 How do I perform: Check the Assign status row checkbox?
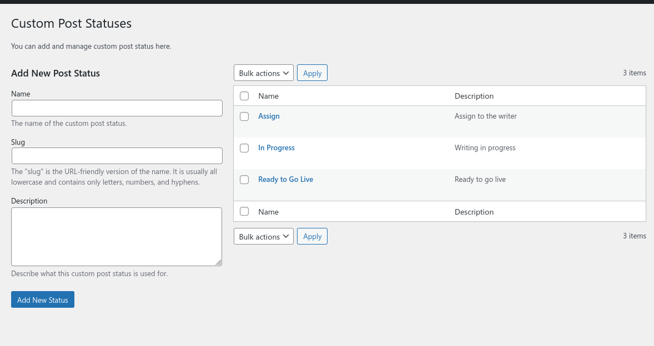click(244, 116)
